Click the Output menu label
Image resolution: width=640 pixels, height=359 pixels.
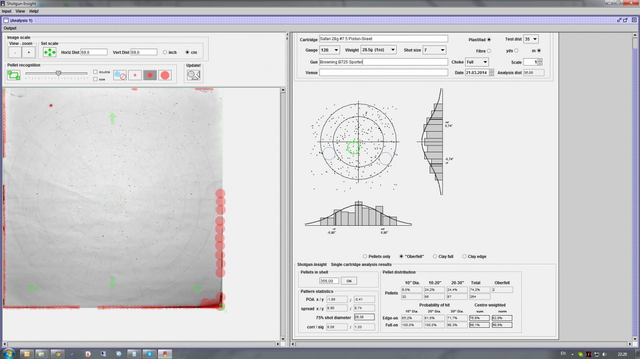point(10,28)
